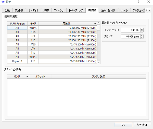Click the help question mark button

click(138, 2)
